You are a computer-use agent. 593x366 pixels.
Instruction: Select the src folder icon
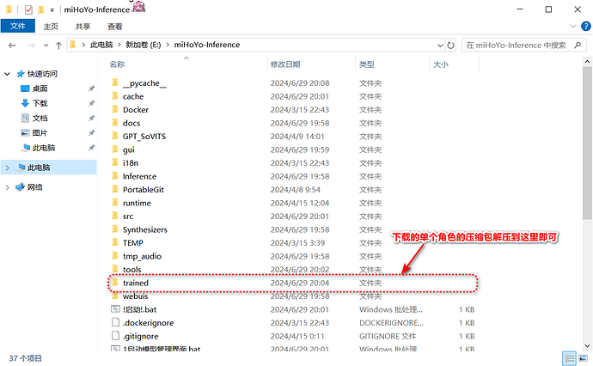click(x=115, y=216)
